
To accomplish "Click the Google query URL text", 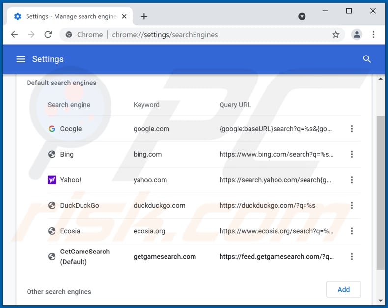I will pos(276,129).
